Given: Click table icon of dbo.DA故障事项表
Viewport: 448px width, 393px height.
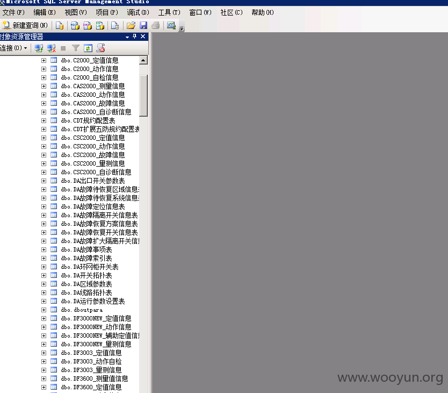Looking at the screenshot, I should (54, 249).
